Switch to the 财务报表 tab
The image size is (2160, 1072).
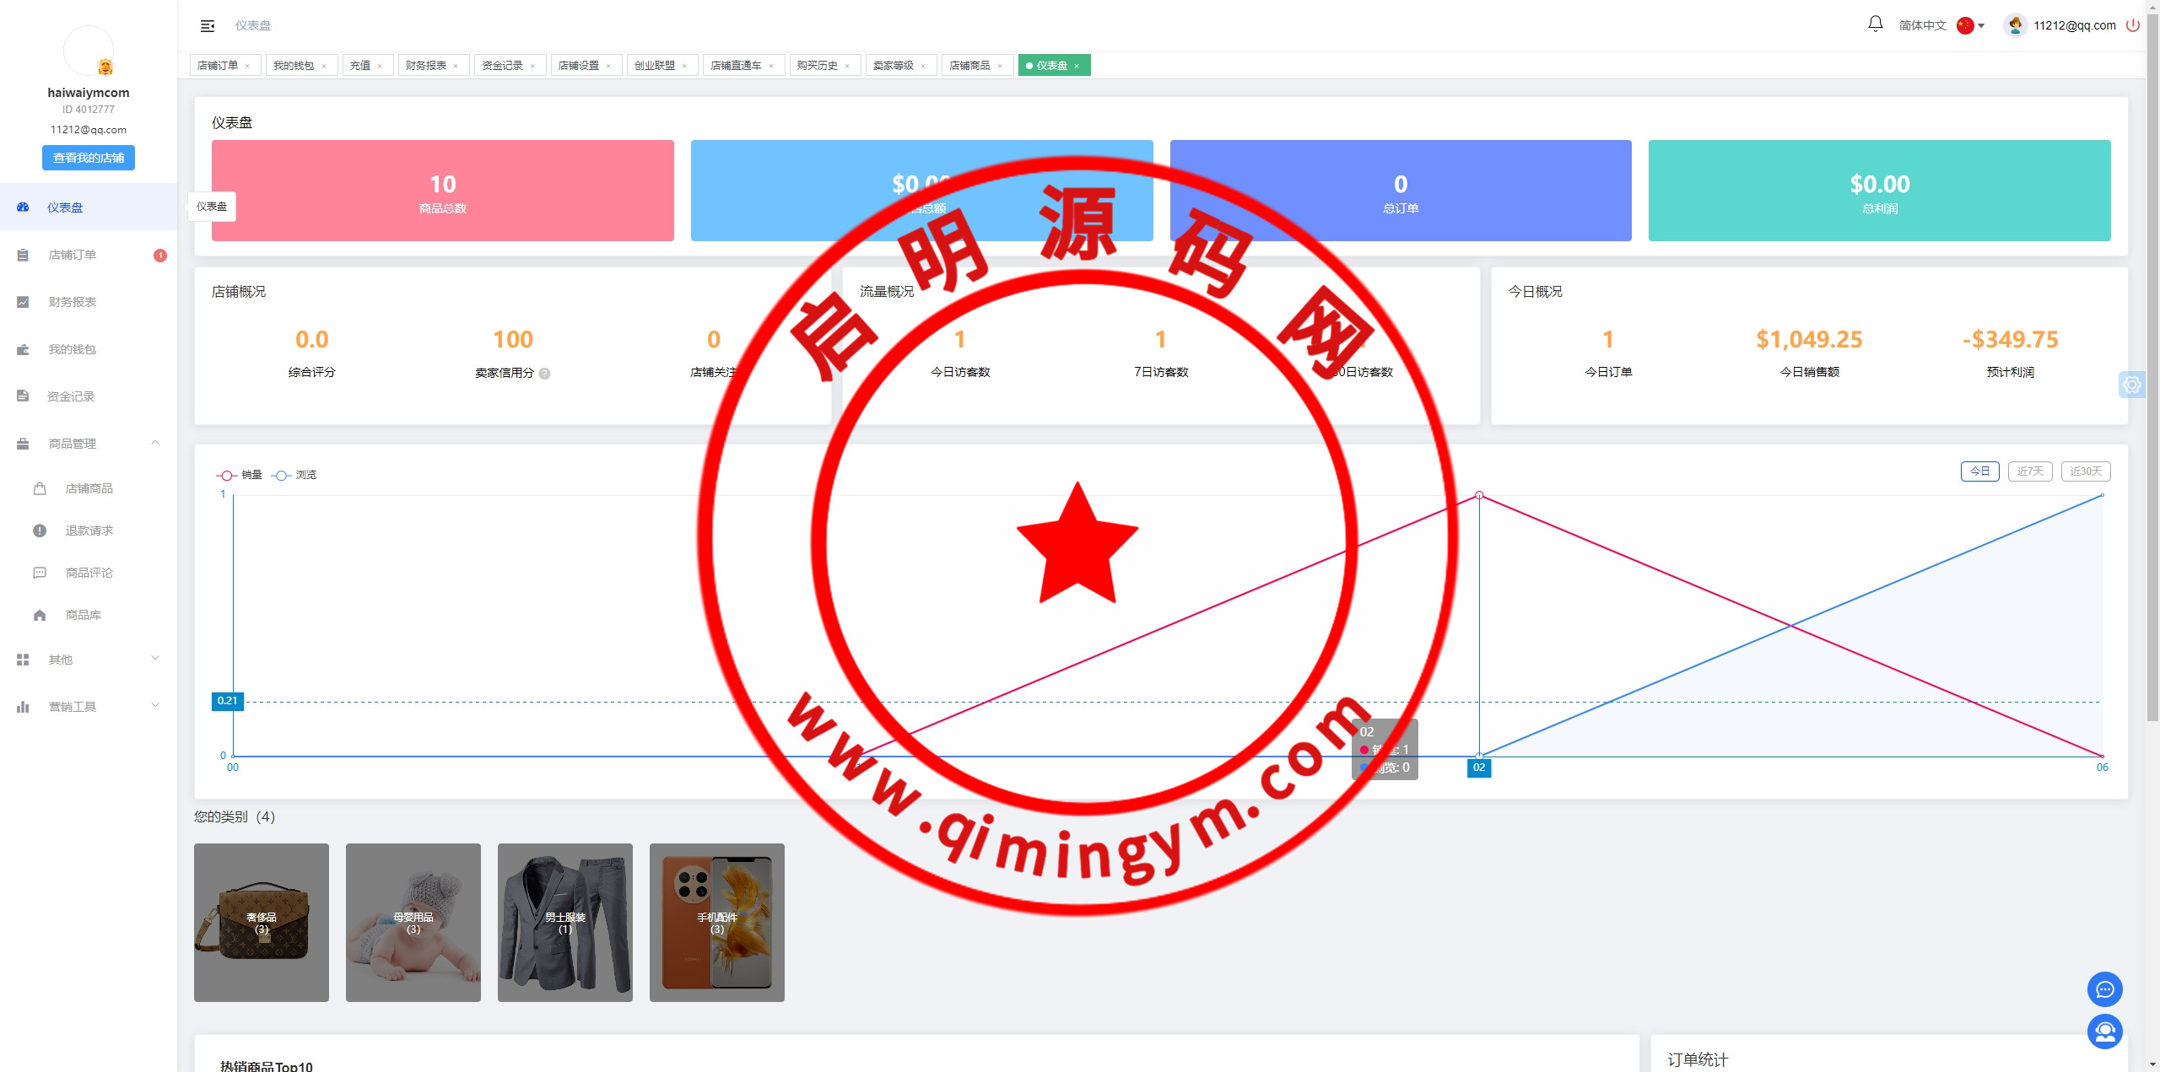pos(426,66)
